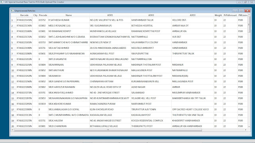Click the ADD1 column header
The height and width of the screenshot is (143, 255).
[x=110, y=15]
